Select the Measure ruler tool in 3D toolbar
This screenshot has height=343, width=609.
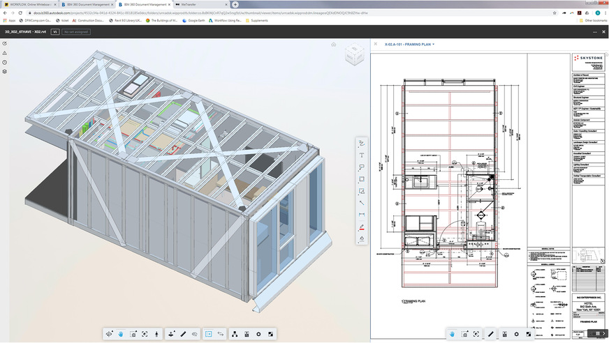coord(183,335)
